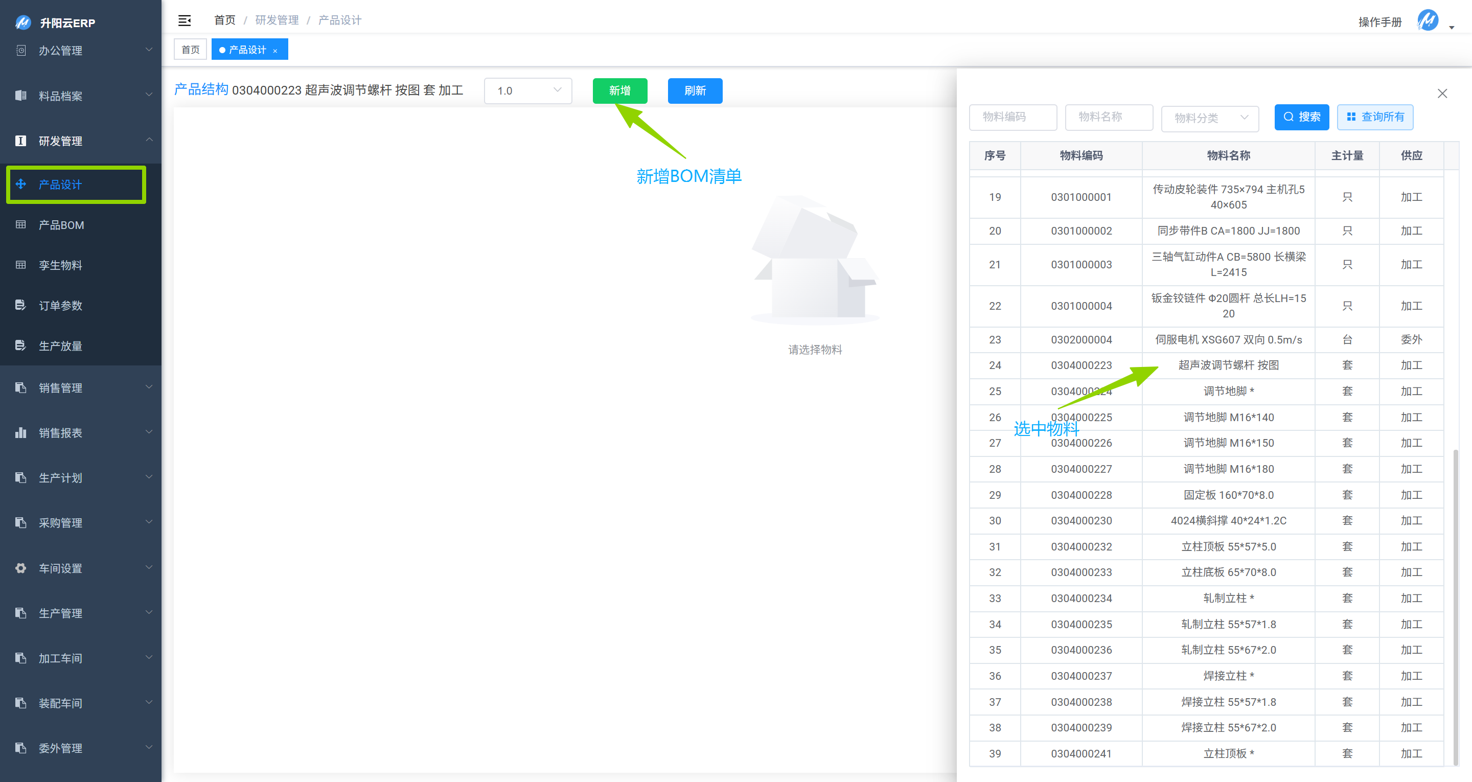This screenshot has width=1472, height=782.
Task: Click the green 新增 button
Action: [619, 91]
